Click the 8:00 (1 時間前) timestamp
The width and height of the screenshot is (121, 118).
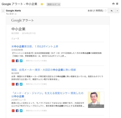pos(95,11)
